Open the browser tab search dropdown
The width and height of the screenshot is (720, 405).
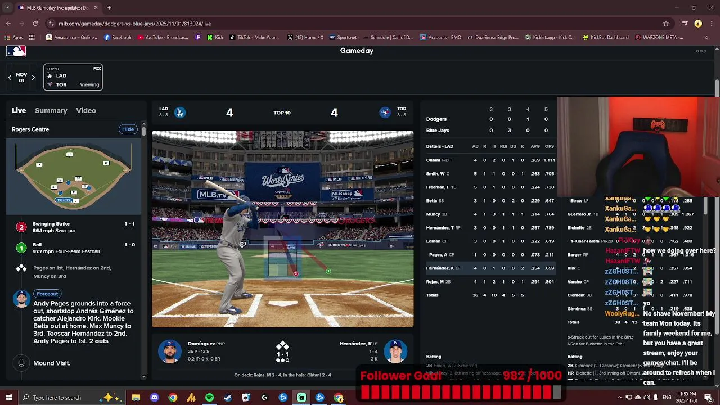(x=8, y=8)
